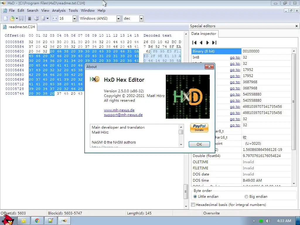Open the Tools menu
The image size is (300, 225).
73,11
